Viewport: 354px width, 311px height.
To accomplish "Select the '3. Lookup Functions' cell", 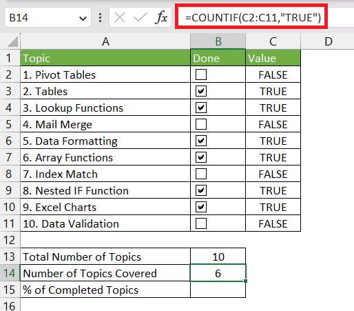I will (x=105, y=108).
